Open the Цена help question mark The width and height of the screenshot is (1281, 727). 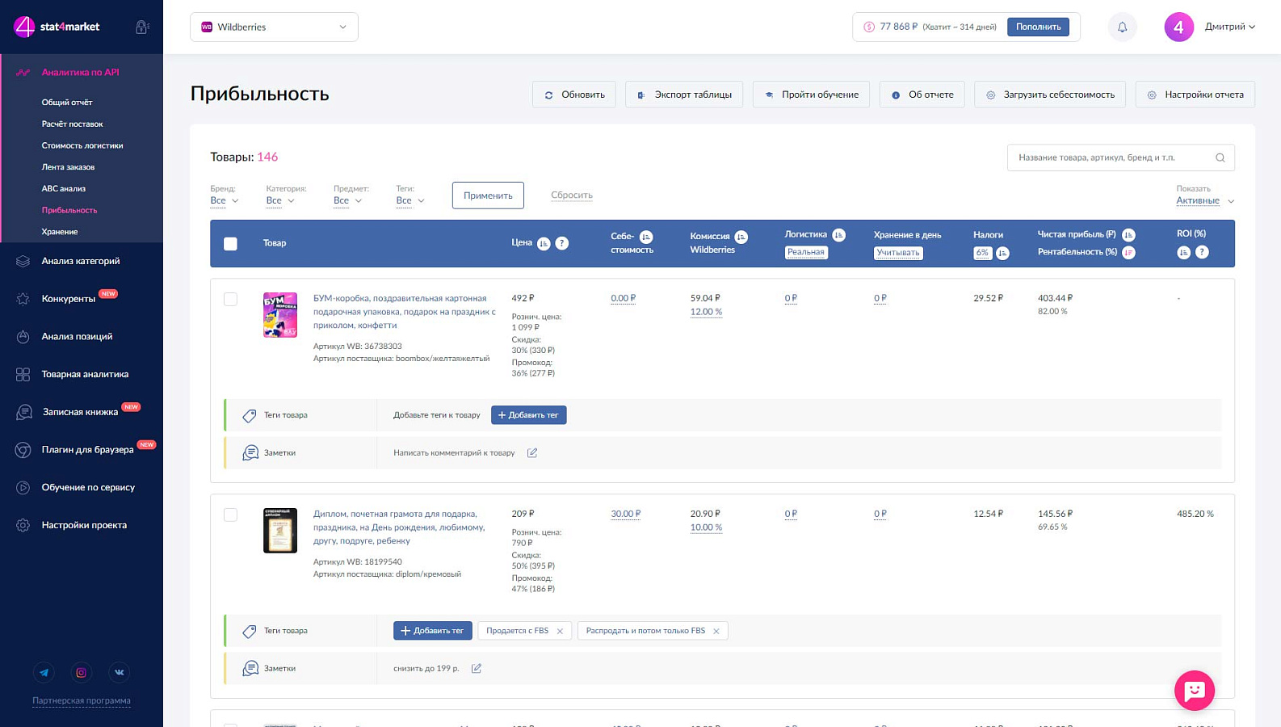coord(562,243)
